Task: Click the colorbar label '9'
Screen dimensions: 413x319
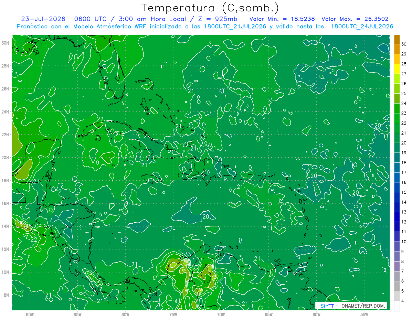Action: click(x=402, y=252)
